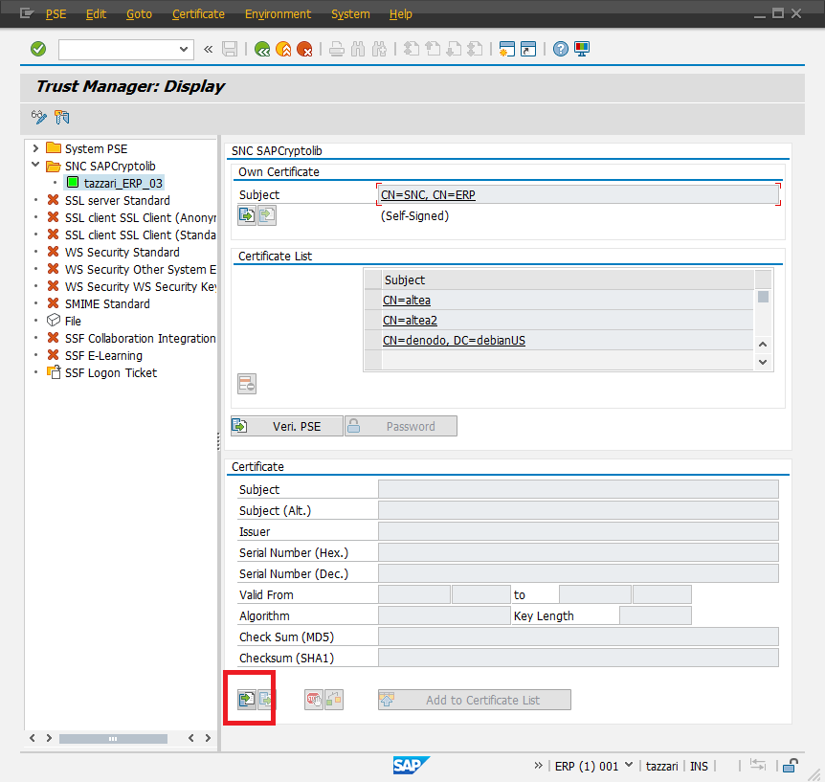This screenshot has width=825, height=782.
Task: Click the First Page toolbar icon
Action: (x=412, y=50)
